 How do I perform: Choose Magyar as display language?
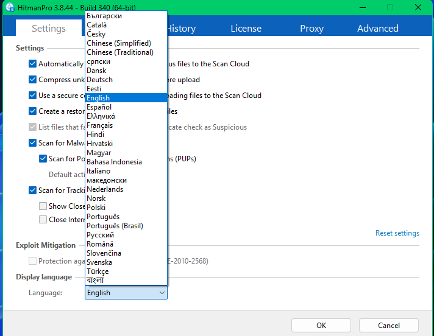click(126, 153)
